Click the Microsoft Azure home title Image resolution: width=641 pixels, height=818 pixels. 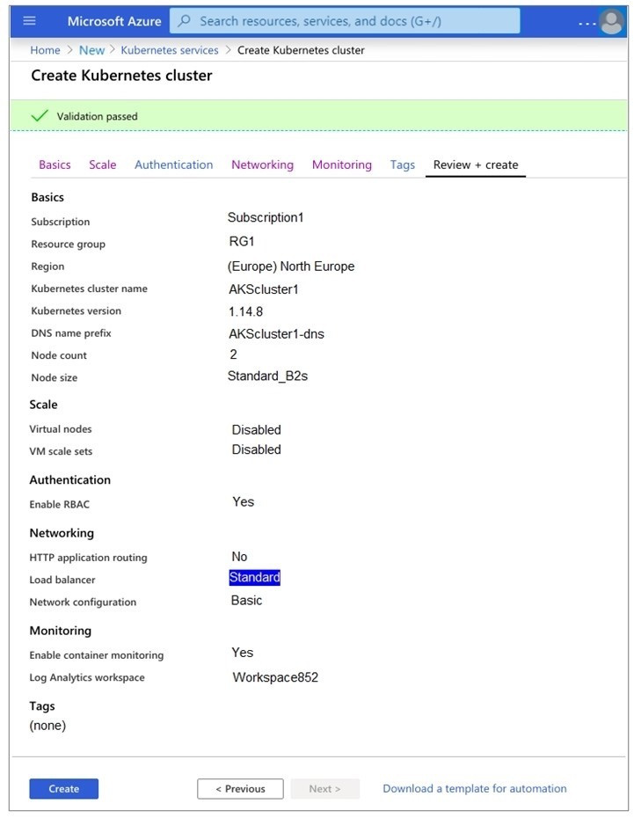coord(114,21)
